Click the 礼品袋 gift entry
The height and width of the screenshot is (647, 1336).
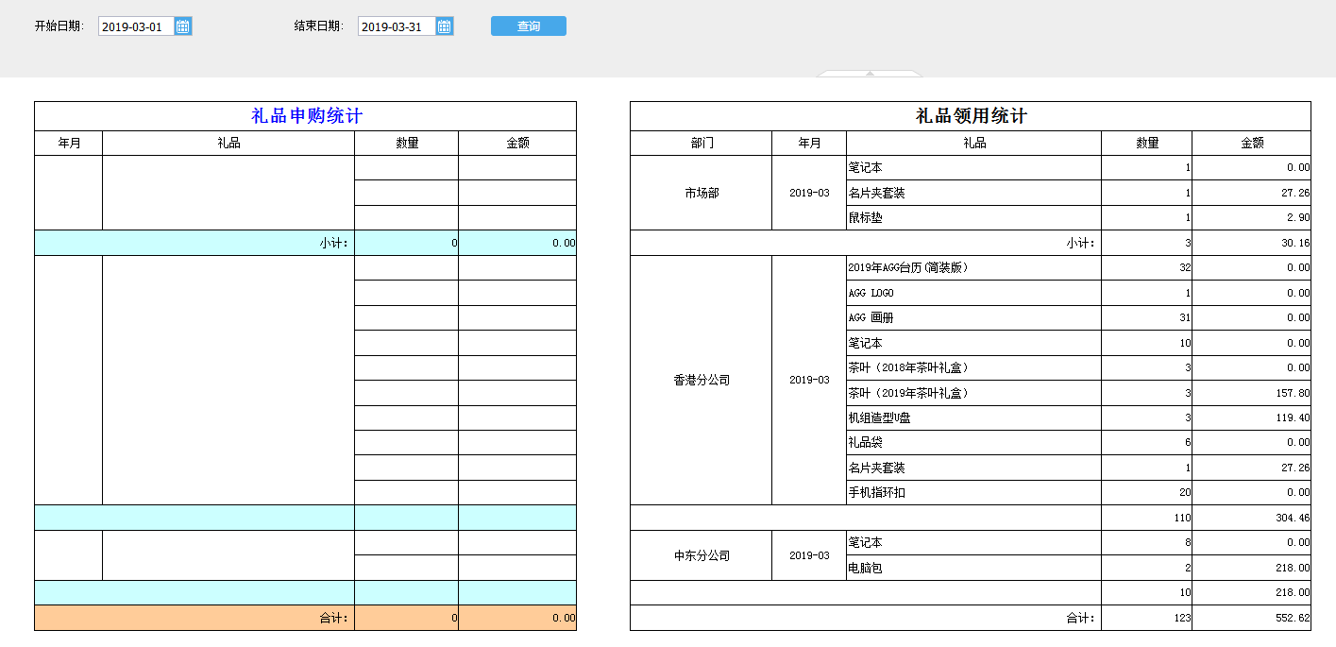point(866,442)
